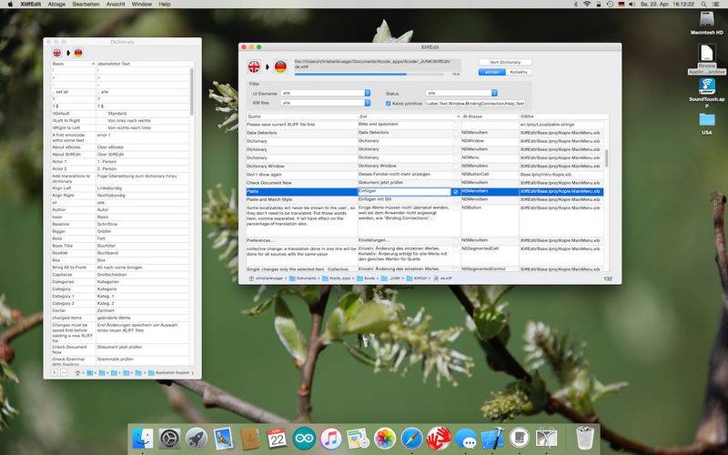Image resolution: width=728 pixels, height=455 pixels.
Task: Select the Kollektiv segment button
Action: click(x=519, y=71)
